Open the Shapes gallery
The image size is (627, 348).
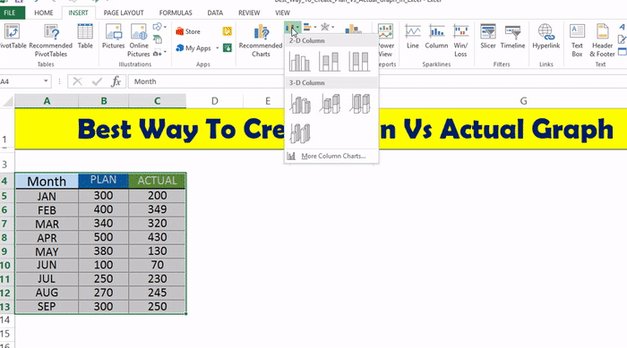[159, 27]
